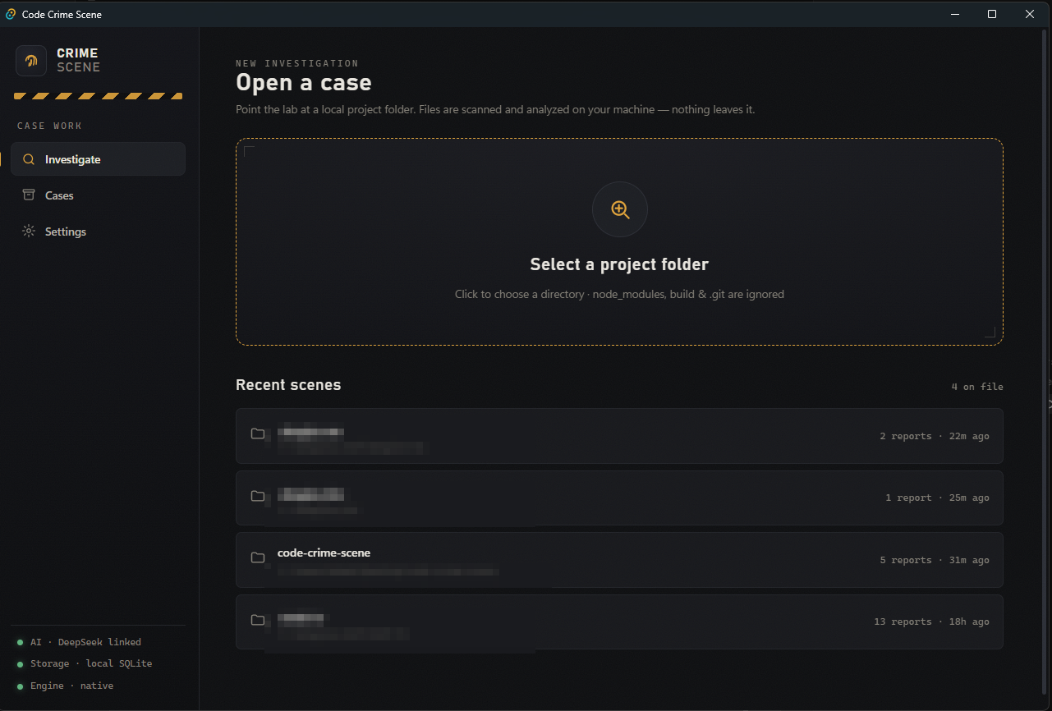Click the Engine native status indicator

[65, 686]
